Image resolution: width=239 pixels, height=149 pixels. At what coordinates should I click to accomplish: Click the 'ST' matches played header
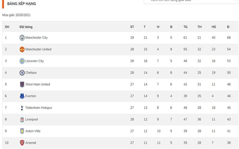click(132, 27)
